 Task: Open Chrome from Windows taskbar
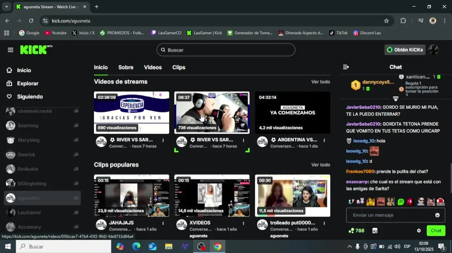218,246
